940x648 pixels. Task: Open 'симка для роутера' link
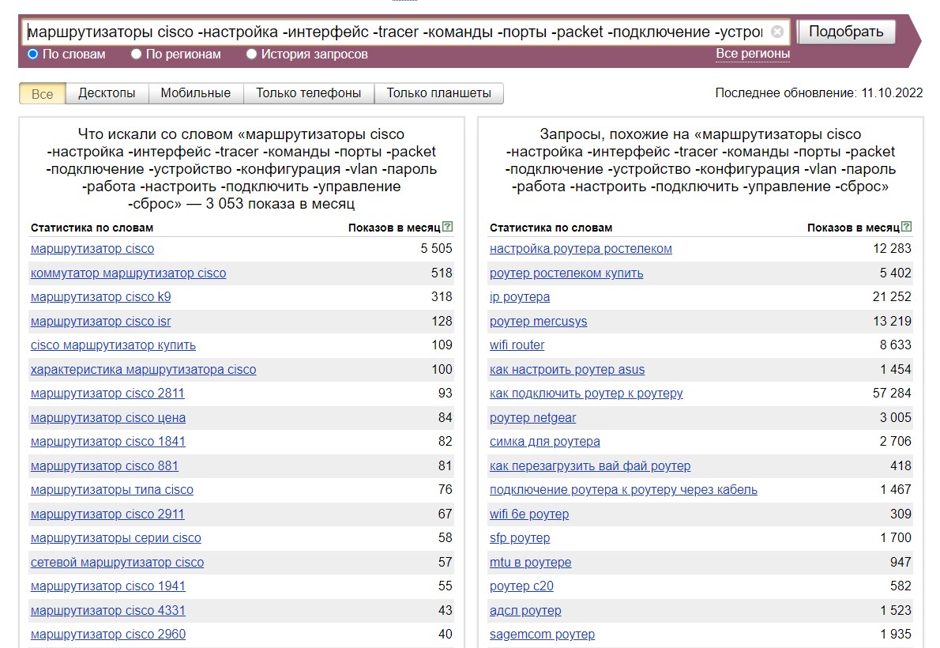pyautogui.click(x=545, y=442)
